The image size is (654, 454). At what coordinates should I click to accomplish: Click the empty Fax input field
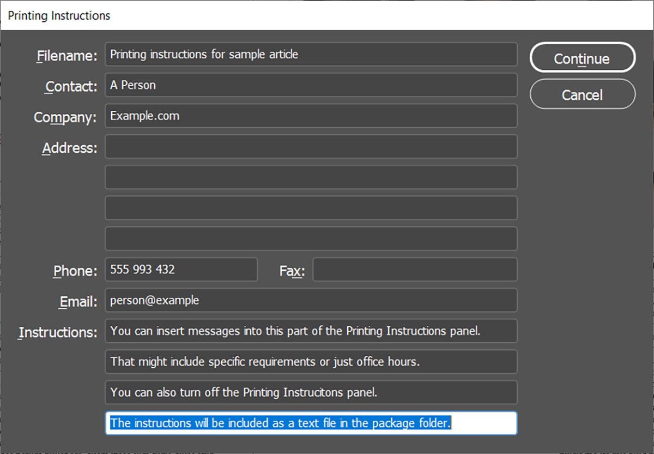pyautogui.click(x=415, y=270)
